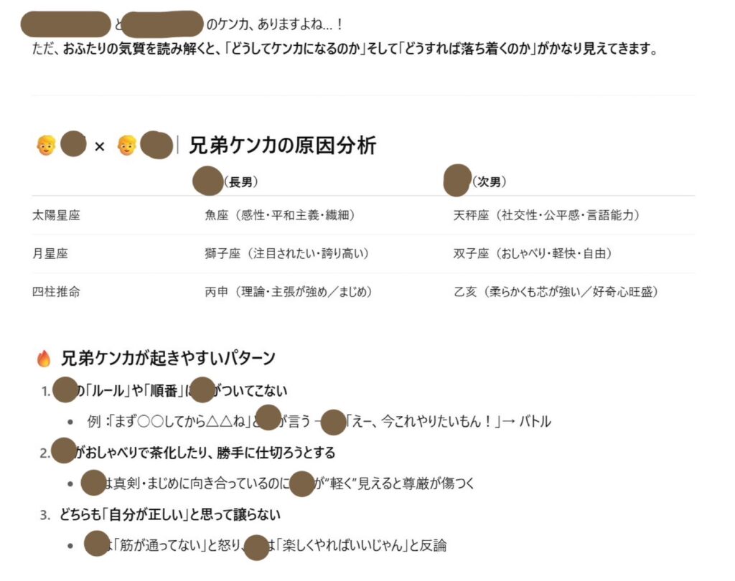Click the fire emoji beside the pattern heading

click(44, 359)
